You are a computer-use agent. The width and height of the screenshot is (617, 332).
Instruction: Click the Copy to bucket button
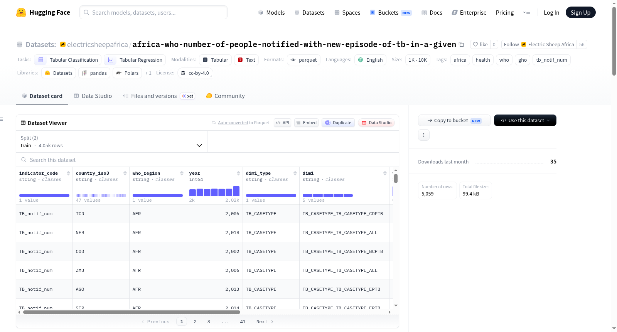(x=454, y=120)
